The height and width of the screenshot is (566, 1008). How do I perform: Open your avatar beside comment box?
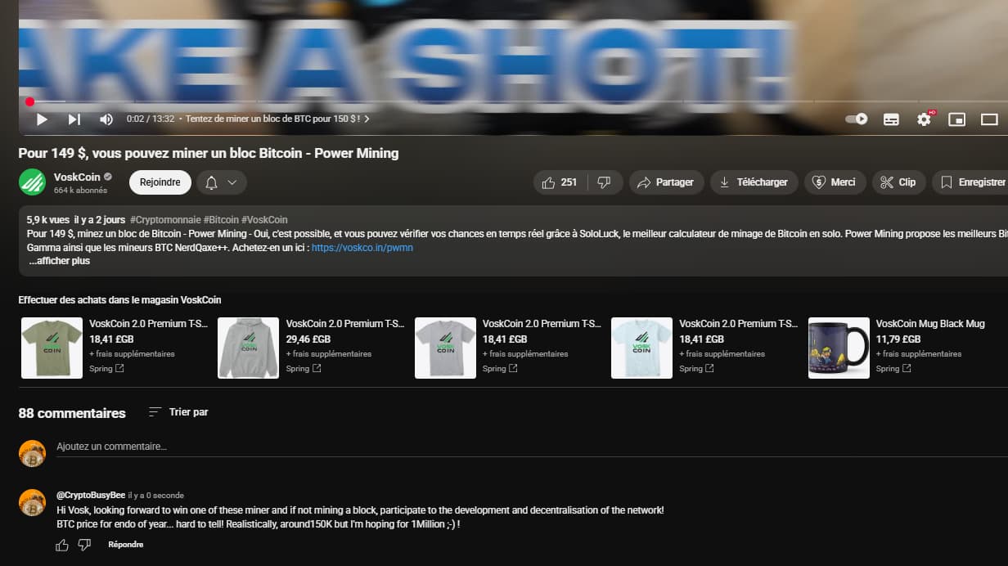click(32, 453)
